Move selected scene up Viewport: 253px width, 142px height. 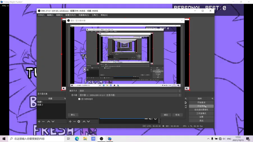point(49,122)
